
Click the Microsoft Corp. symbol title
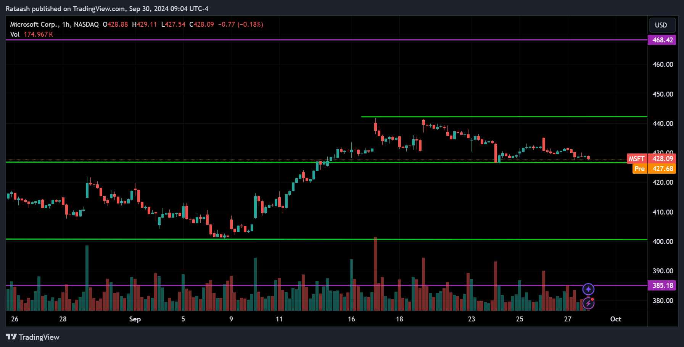tap(35, 24)
